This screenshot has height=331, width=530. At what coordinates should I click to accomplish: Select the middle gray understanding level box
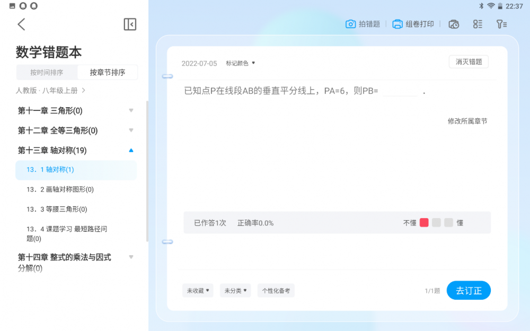click(x=436, y=223)
